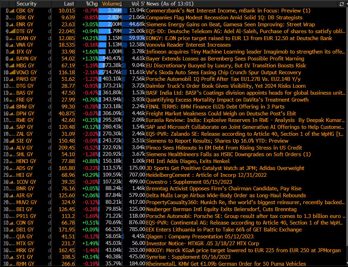The image size is (348, 267).
Task: Click the +3.05% change for ENR GY
Action: coord(90,25)
